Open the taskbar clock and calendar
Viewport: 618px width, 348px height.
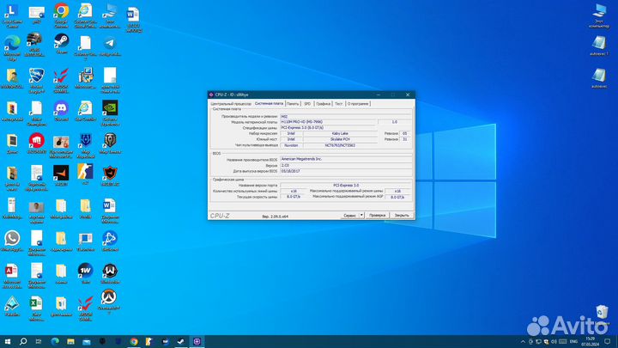click(590, 342)
